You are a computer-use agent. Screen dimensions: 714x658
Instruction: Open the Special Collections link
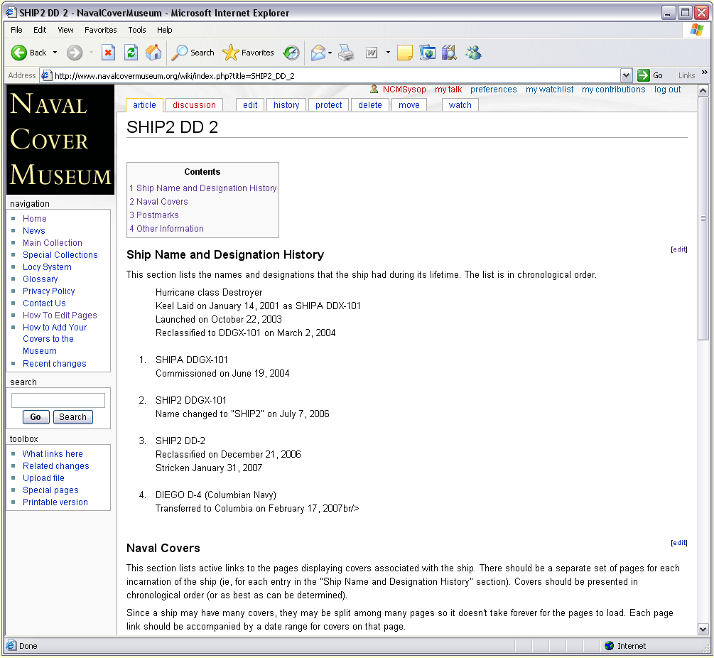[x=60, y=255]
